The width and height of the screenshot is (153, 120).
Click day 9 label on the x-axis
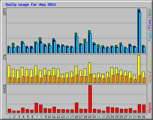click(x=46, y=117)
